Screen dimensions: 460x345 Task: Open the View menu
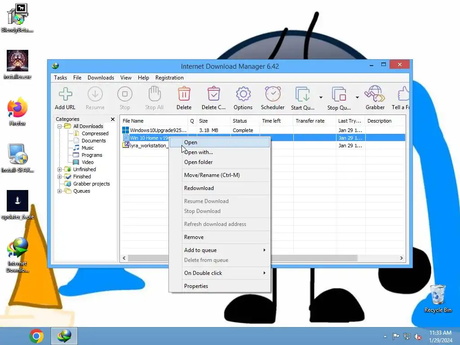click(x=126, y=78)
